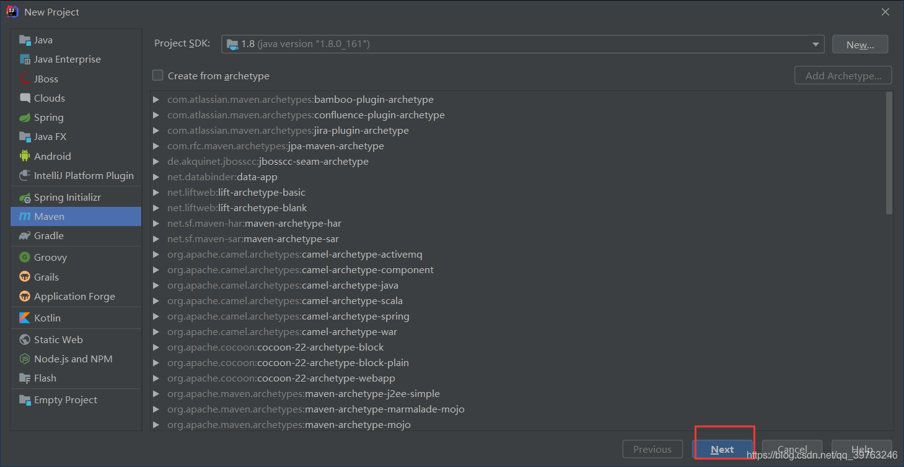The width and height of the screenshot is (904, 467).
Task: Choose Kotlin project type
Action: coord(76,318)
